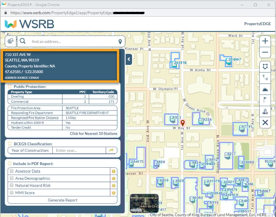Click the Hydrant within 1000 ft row
Viewport: 276px width, 217px height.
[x=62, y=123]
